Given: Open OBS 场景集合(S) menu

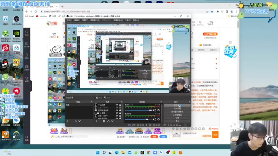Looking at the screenshot, I should coord(118,20).
